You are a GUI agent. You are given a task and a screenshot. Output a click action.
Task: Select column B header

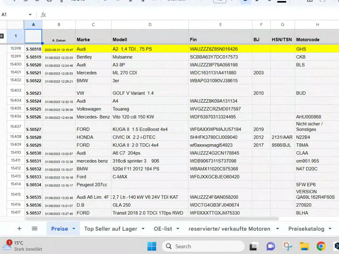[59, 25]
